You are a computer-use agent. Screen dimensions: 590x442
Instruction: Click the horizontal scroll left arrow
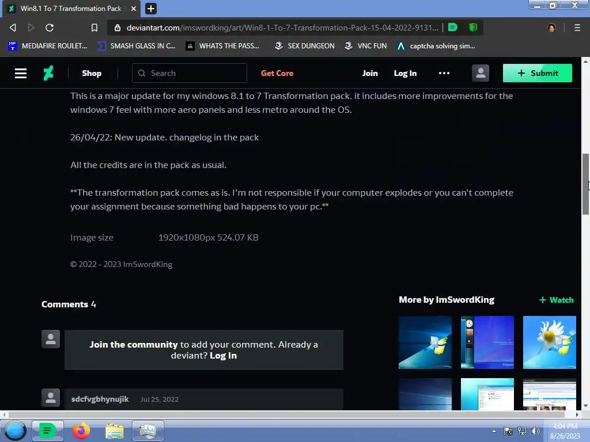pyautogui.click(x=4, y=414)
